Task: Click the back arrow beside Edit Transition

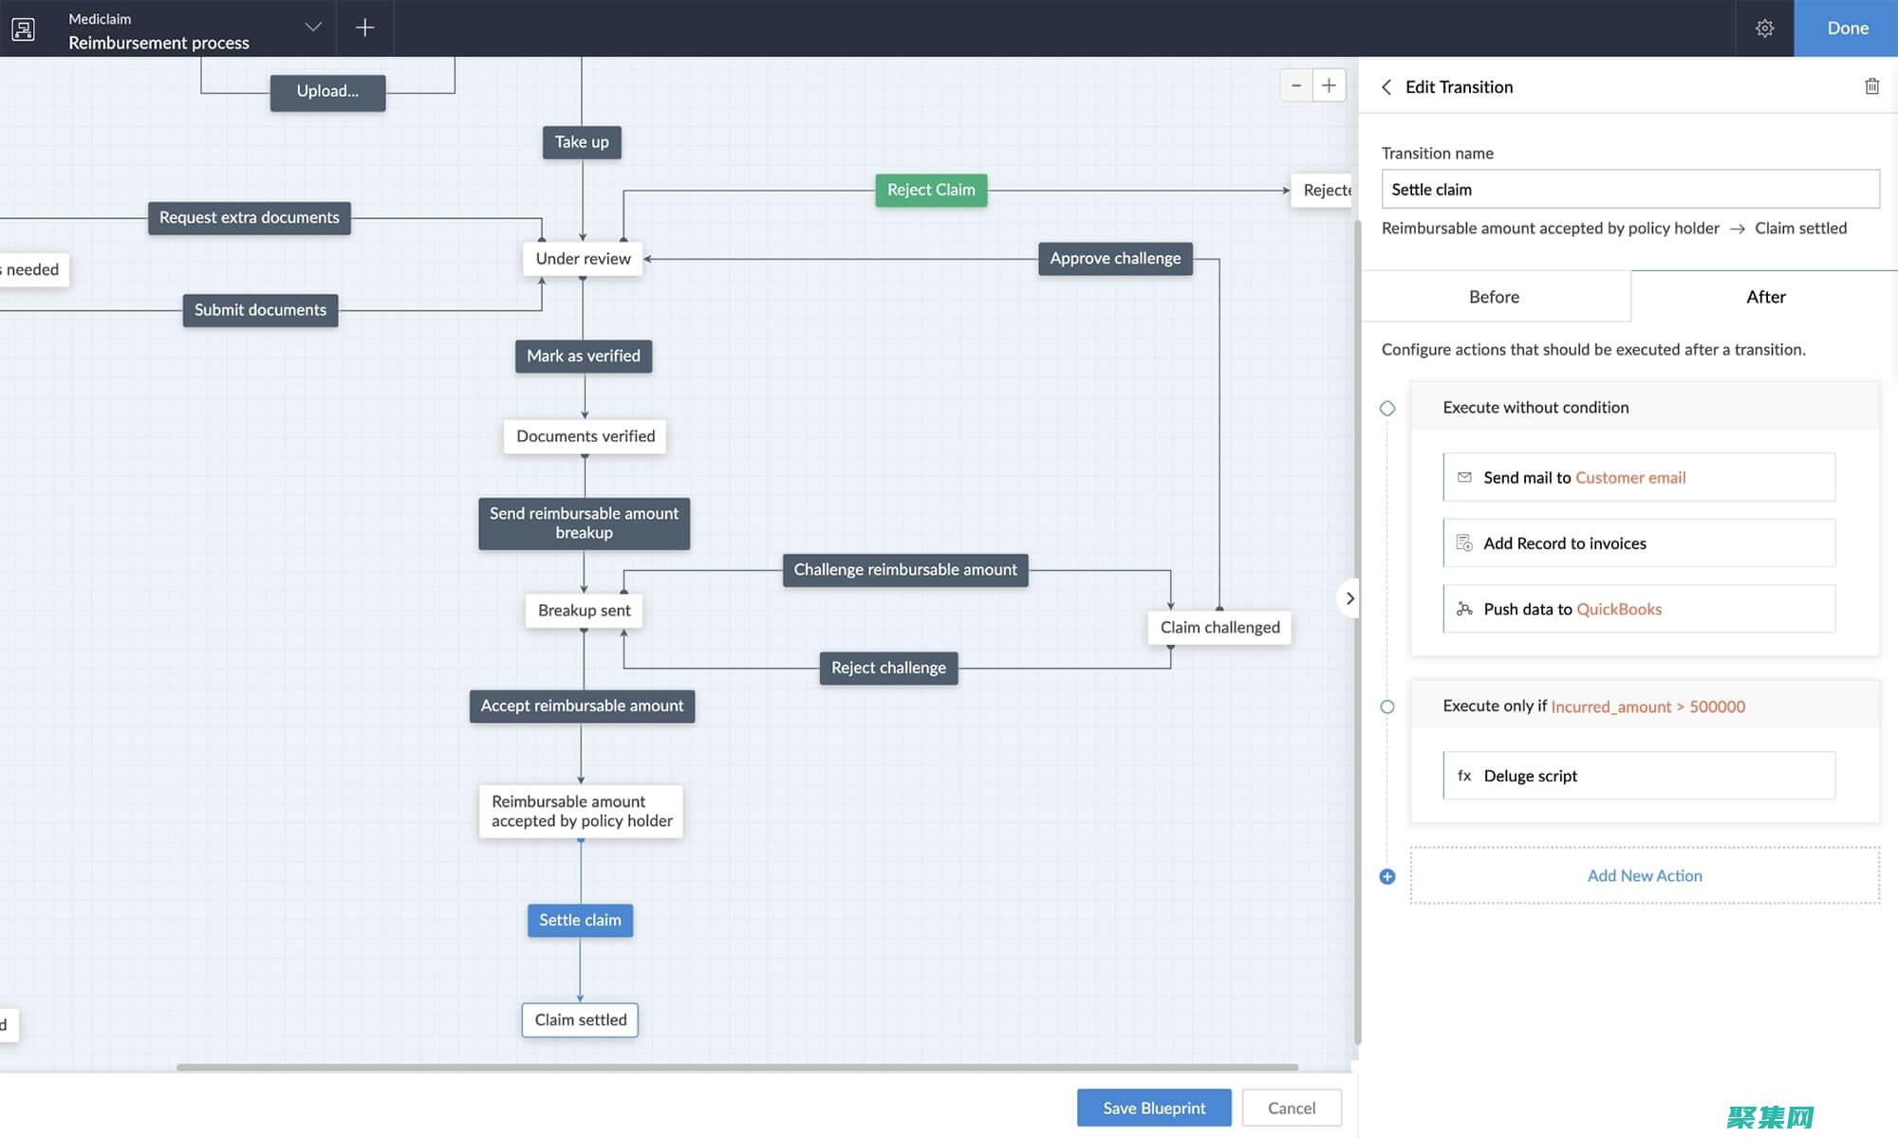Action: tap(1386, 87)
